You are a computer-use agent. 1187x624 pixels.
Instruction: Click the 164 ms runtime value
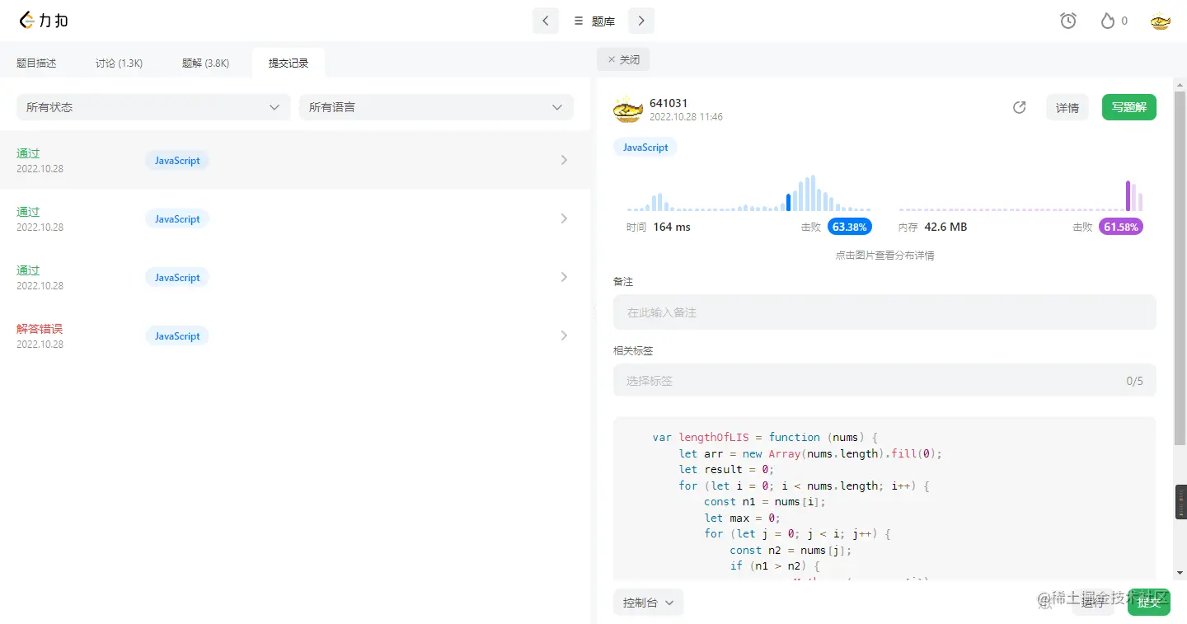(x=672, y=227)
